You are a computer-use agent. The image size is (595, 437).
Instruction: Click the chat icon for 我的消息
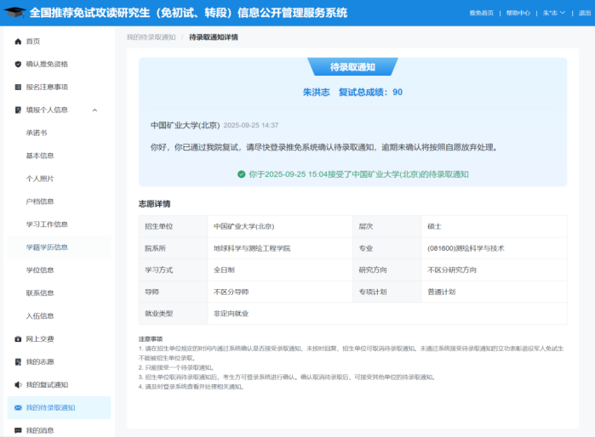[x=18, y=430]
